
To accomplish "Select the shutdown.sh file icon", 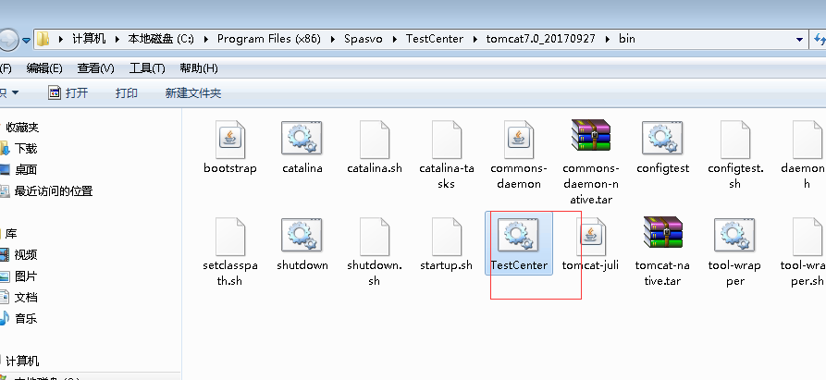I will point(374,237).
